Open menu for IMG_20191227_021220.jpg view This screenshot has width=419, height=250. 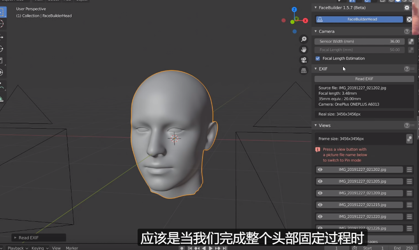410,216
